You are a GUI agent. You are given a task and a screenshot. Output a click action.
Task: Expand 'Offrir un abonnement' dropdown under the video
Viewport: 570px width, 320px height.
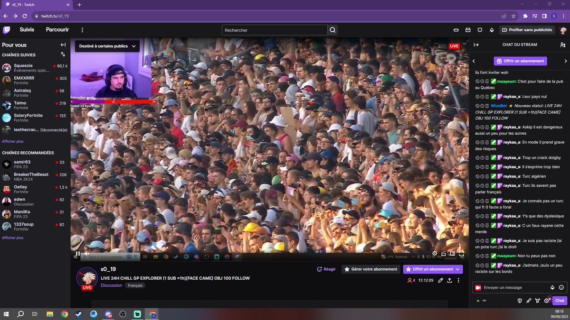click(458, 269)
